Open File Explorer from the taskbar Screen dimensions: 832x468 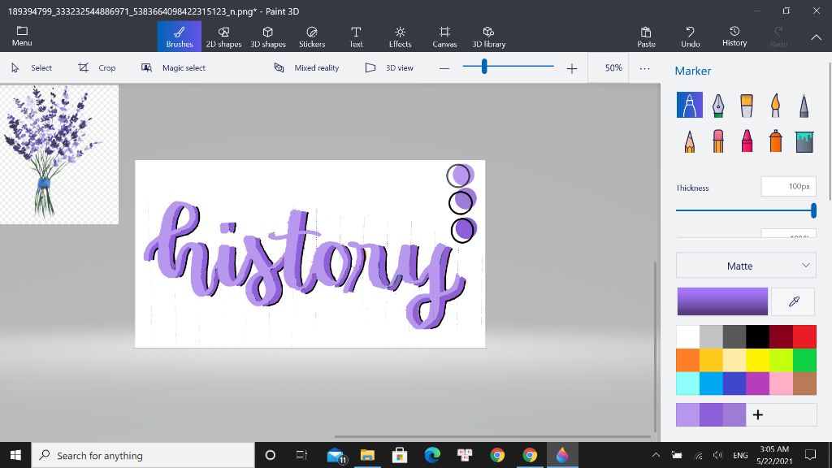click(367, 455)
